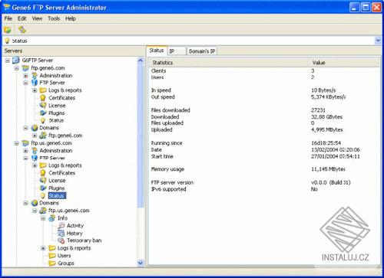
Task: Click the Temporary ban icon
Action: click(x=61, y=240)
